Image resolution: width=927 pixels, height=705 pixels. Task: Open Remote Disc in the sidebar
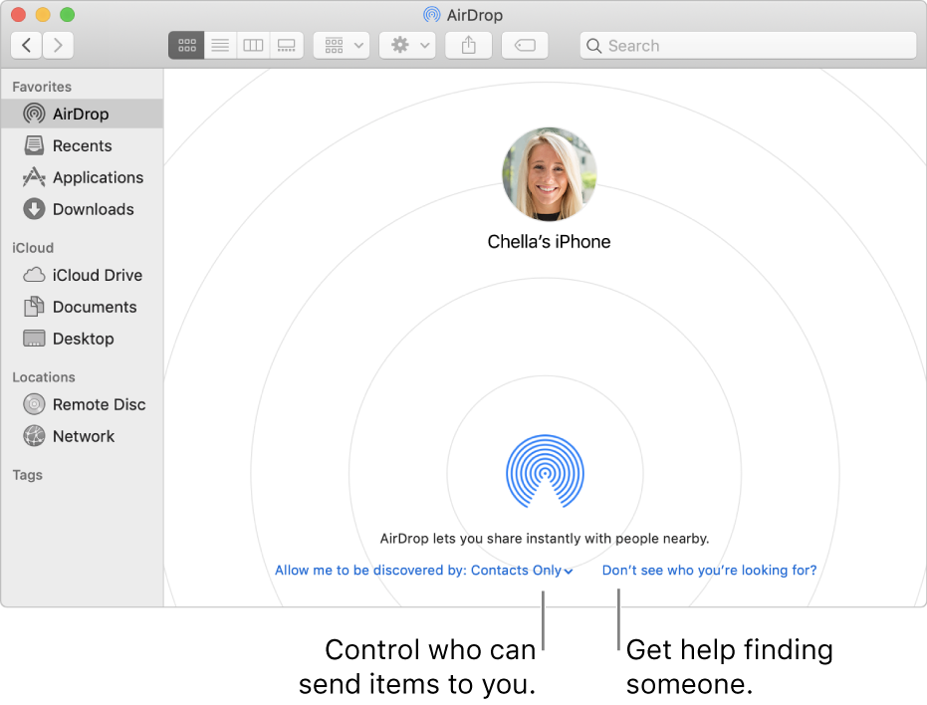[x=83, y=404]
